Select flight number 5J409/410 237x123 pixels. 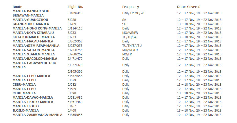[x=75, y=13]
